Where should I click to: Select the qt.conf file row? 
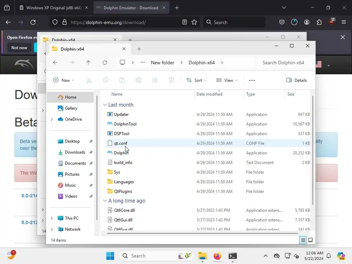pos(208,143)
